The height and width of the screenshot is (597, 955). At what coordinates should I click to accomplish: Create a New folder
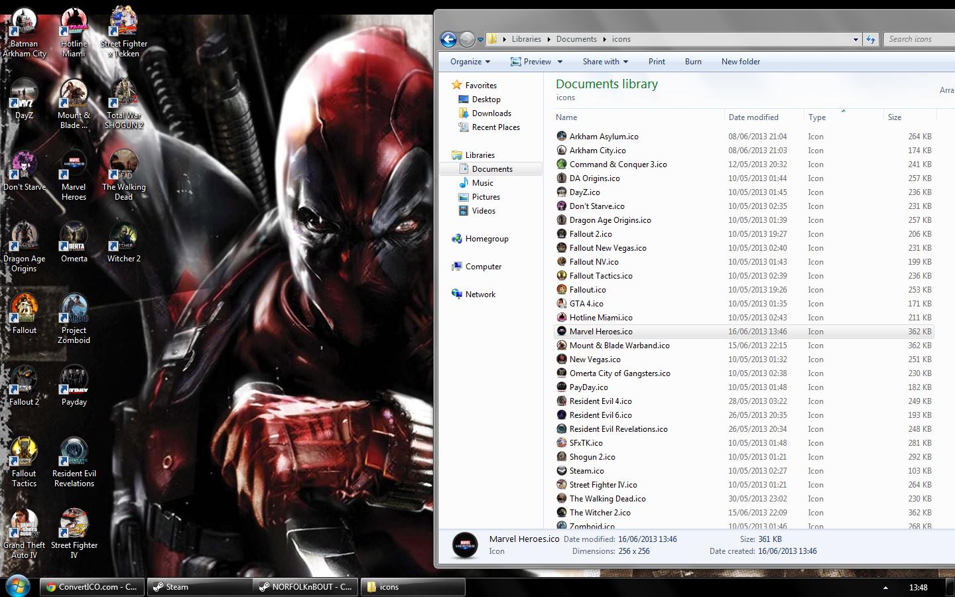pos(741,62)
